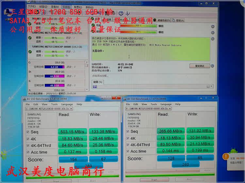Click the 22 °C temperature bar of the G: disk

tap(54, 56)
